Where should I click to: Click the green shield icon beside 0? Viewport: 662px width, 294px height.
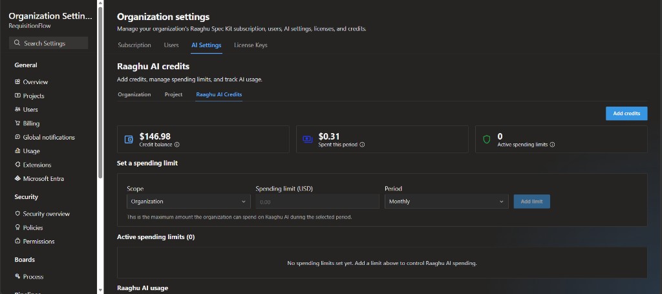point(487,139)
